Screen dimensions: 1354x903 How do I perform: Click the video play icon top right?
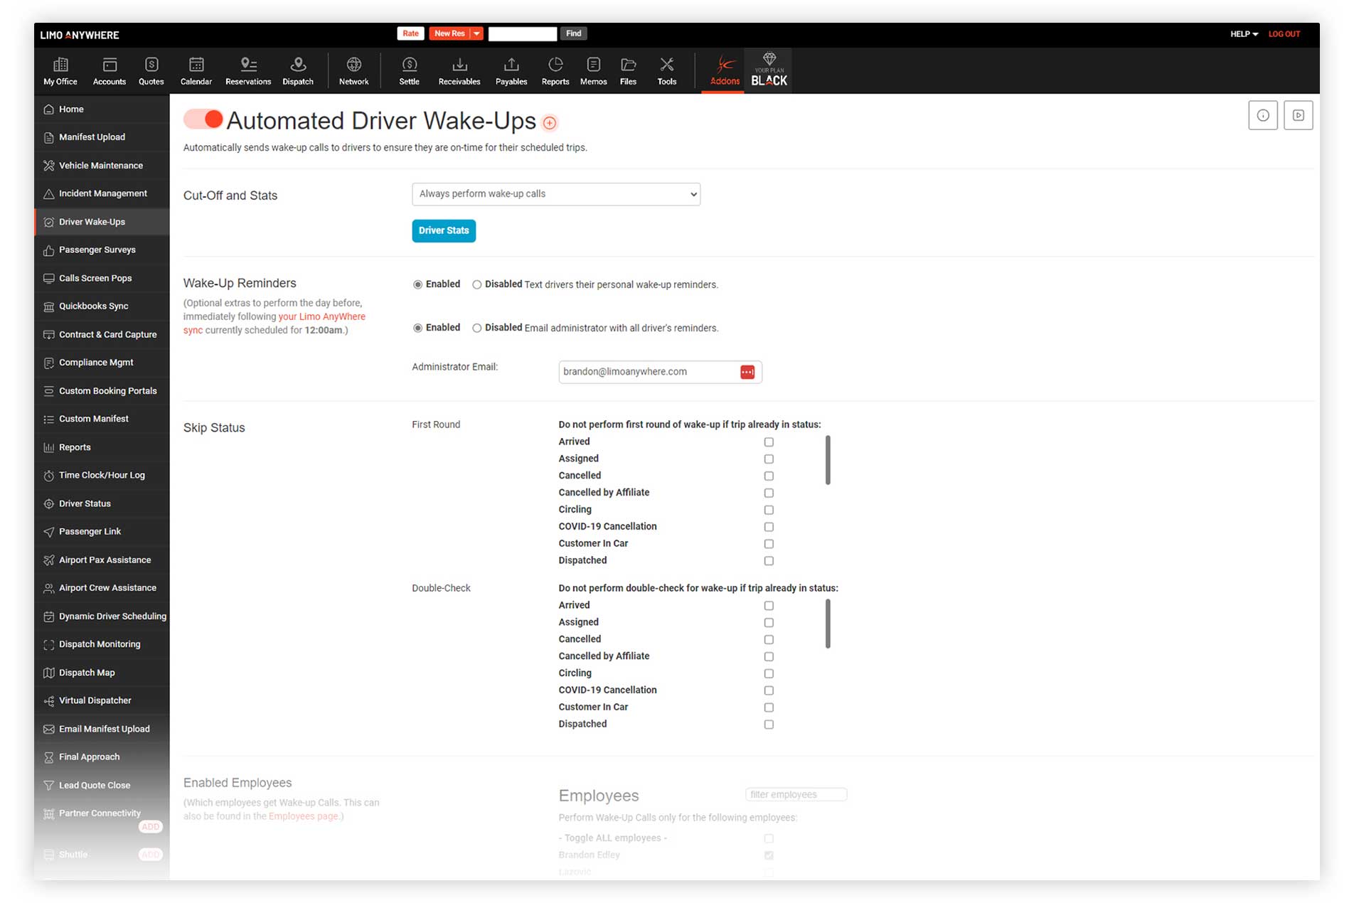[1298, 115]
